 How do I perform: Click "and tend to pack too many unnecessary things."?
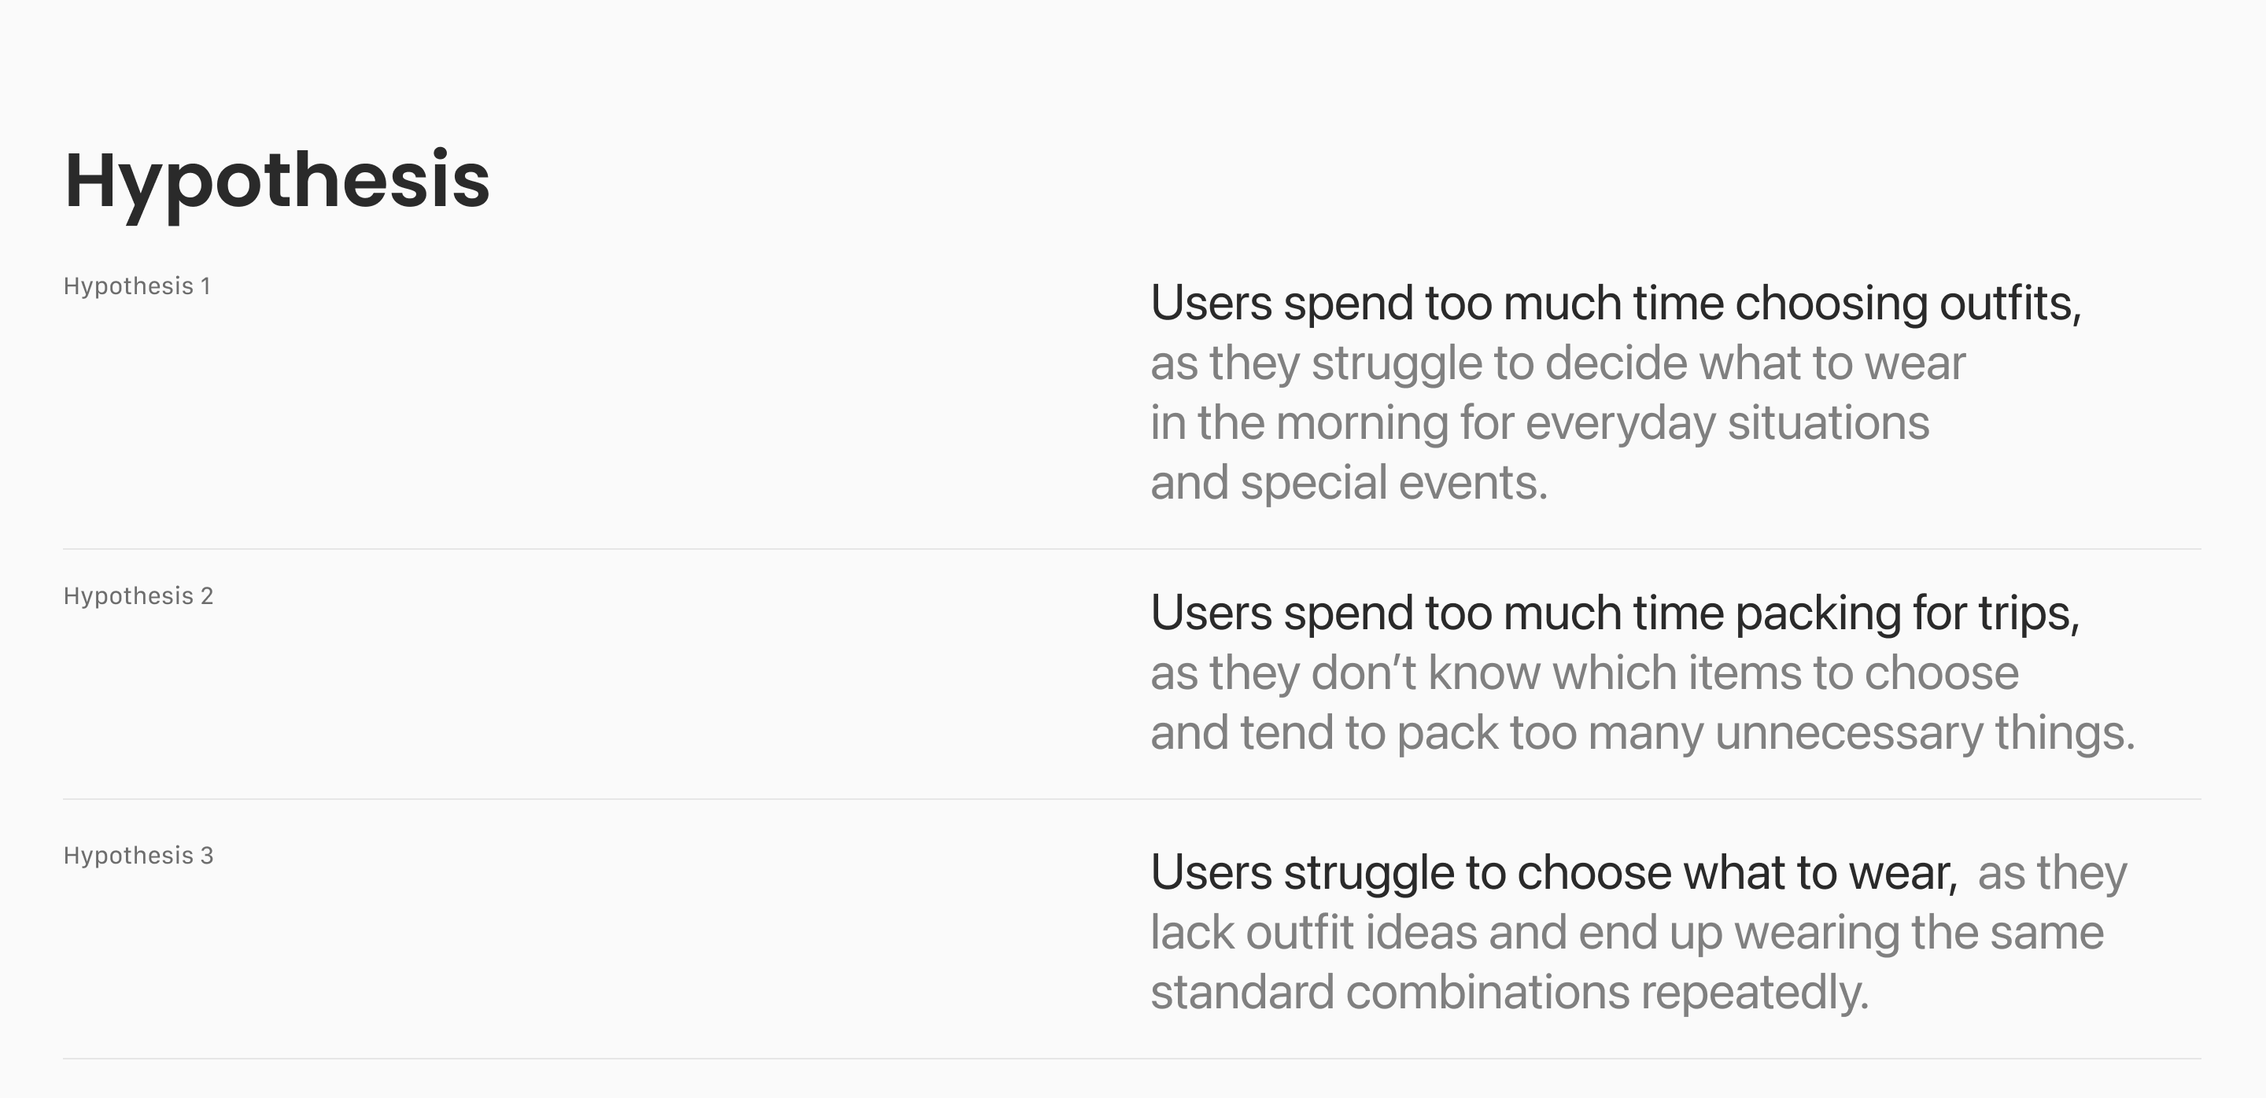coord(1641,733)
